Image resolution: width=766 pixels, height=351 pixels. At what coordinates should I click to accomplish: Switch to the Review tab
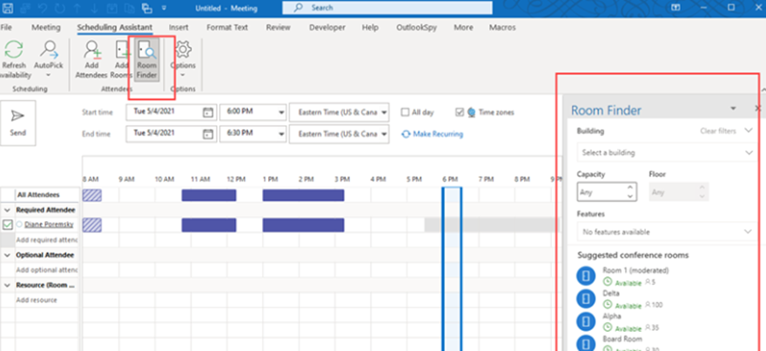point(279,27)
